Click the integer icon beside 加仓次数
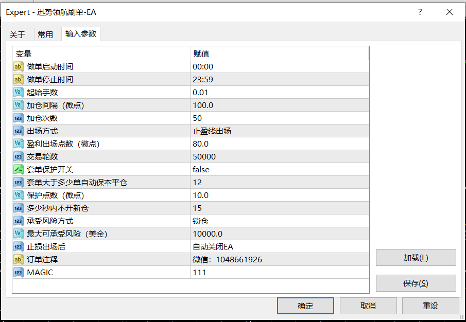The height and width of the screenshot is (322, 466). [x=19, y=118]
